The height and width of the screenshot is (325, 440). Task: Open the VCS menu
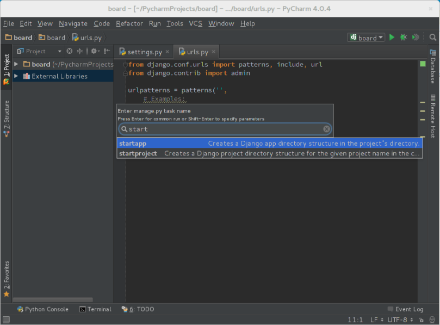point(195,23)
